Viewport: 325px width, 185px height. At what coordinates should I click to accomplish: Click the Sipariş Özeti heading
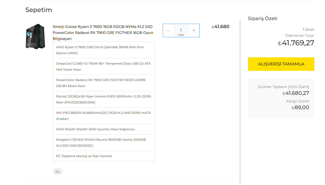click(x=263, y=18)
